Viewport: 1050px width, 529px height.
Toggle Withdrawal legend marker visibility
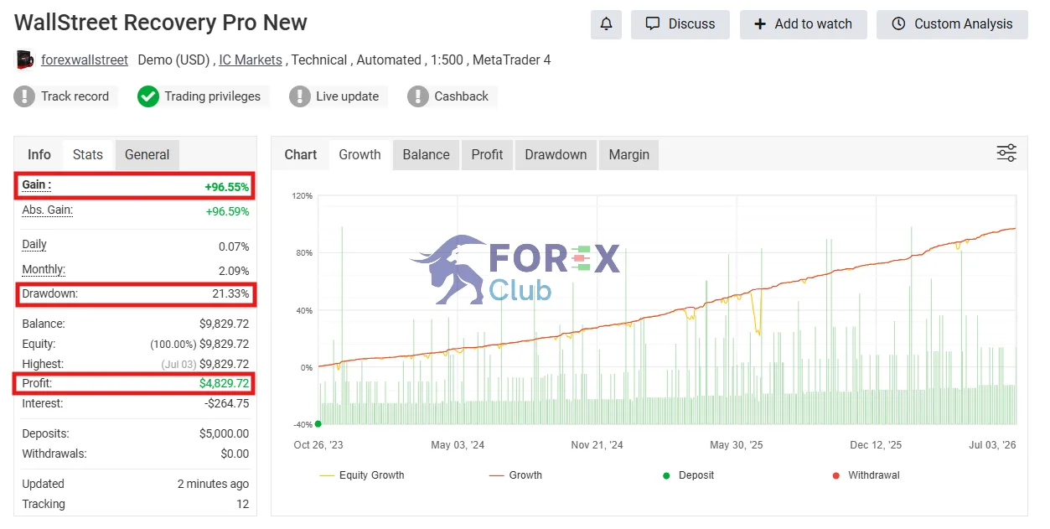(x=866, y=475)
